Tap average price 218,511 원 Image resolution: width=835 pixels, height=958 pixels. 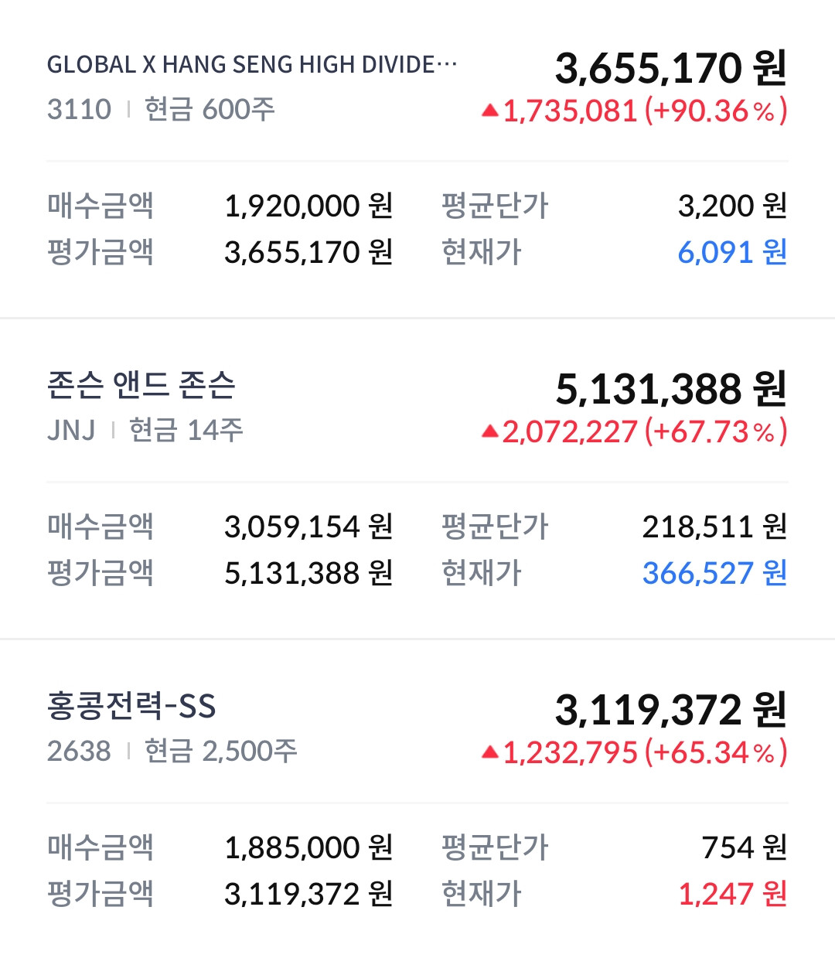714,527
